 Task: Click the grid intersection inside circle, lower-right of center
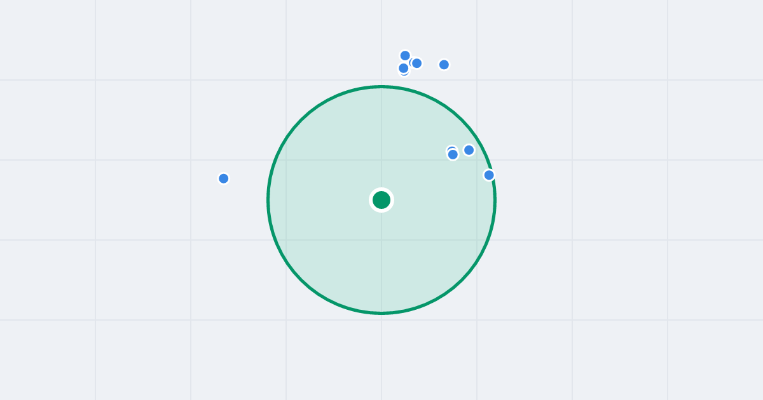477,240
